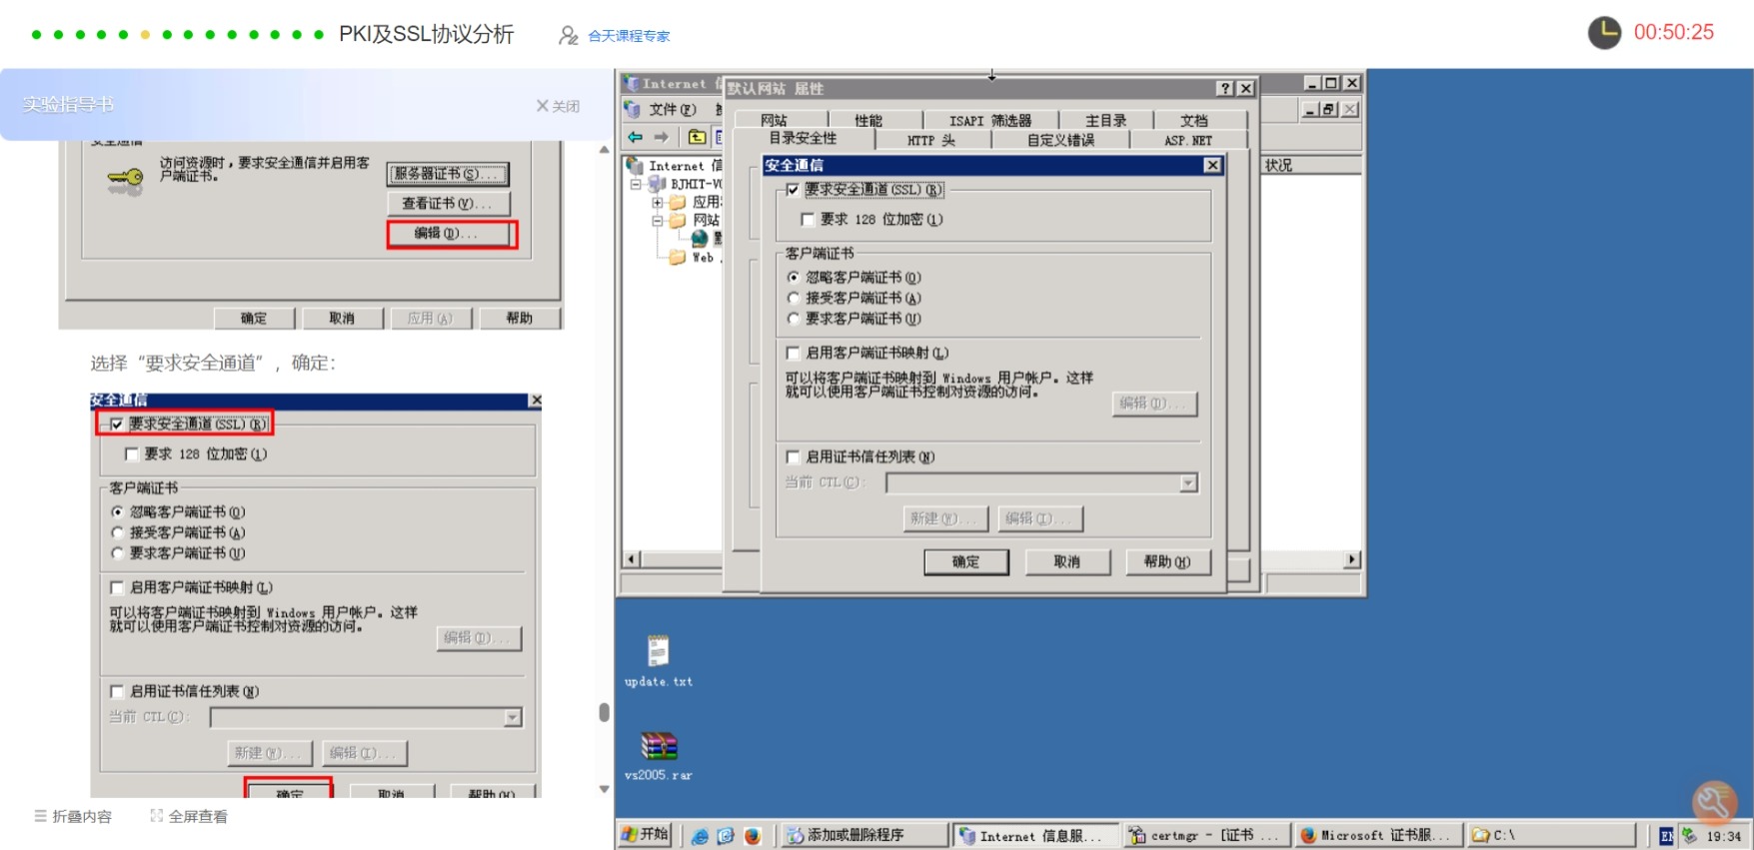Screen dimensions: 1754x850
Task: Select the vs2005.rar archive icon on desktop
Action: [x=659, y=746]
